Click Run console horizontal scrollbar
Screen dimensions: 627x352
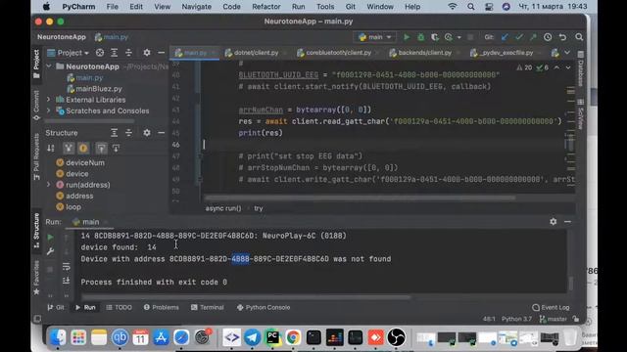coord(246,297)
